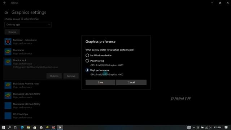Screen dimensions: 231x130
Task: Open File Explorer from the taskbar
Action: [x=29, y=127]
